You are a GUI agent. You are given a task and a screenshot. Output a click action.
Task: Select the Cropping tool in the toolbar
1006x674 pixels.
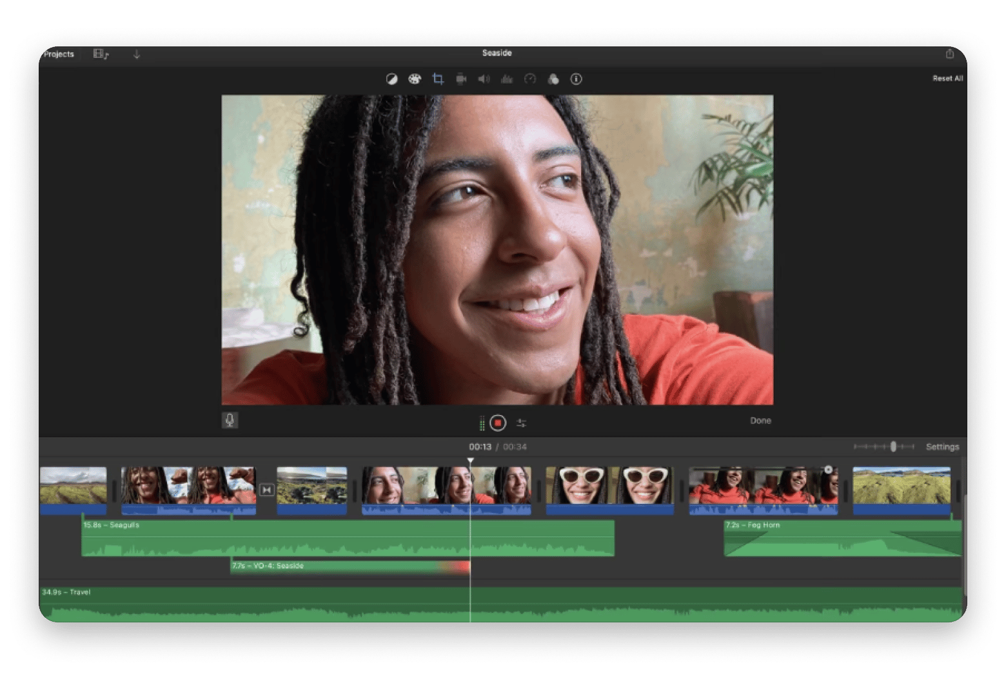[439, 79]
